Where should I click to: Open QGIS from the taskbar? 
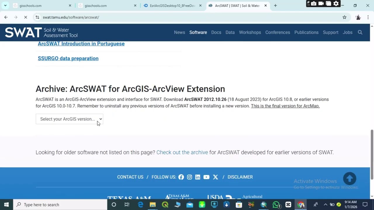165,205
